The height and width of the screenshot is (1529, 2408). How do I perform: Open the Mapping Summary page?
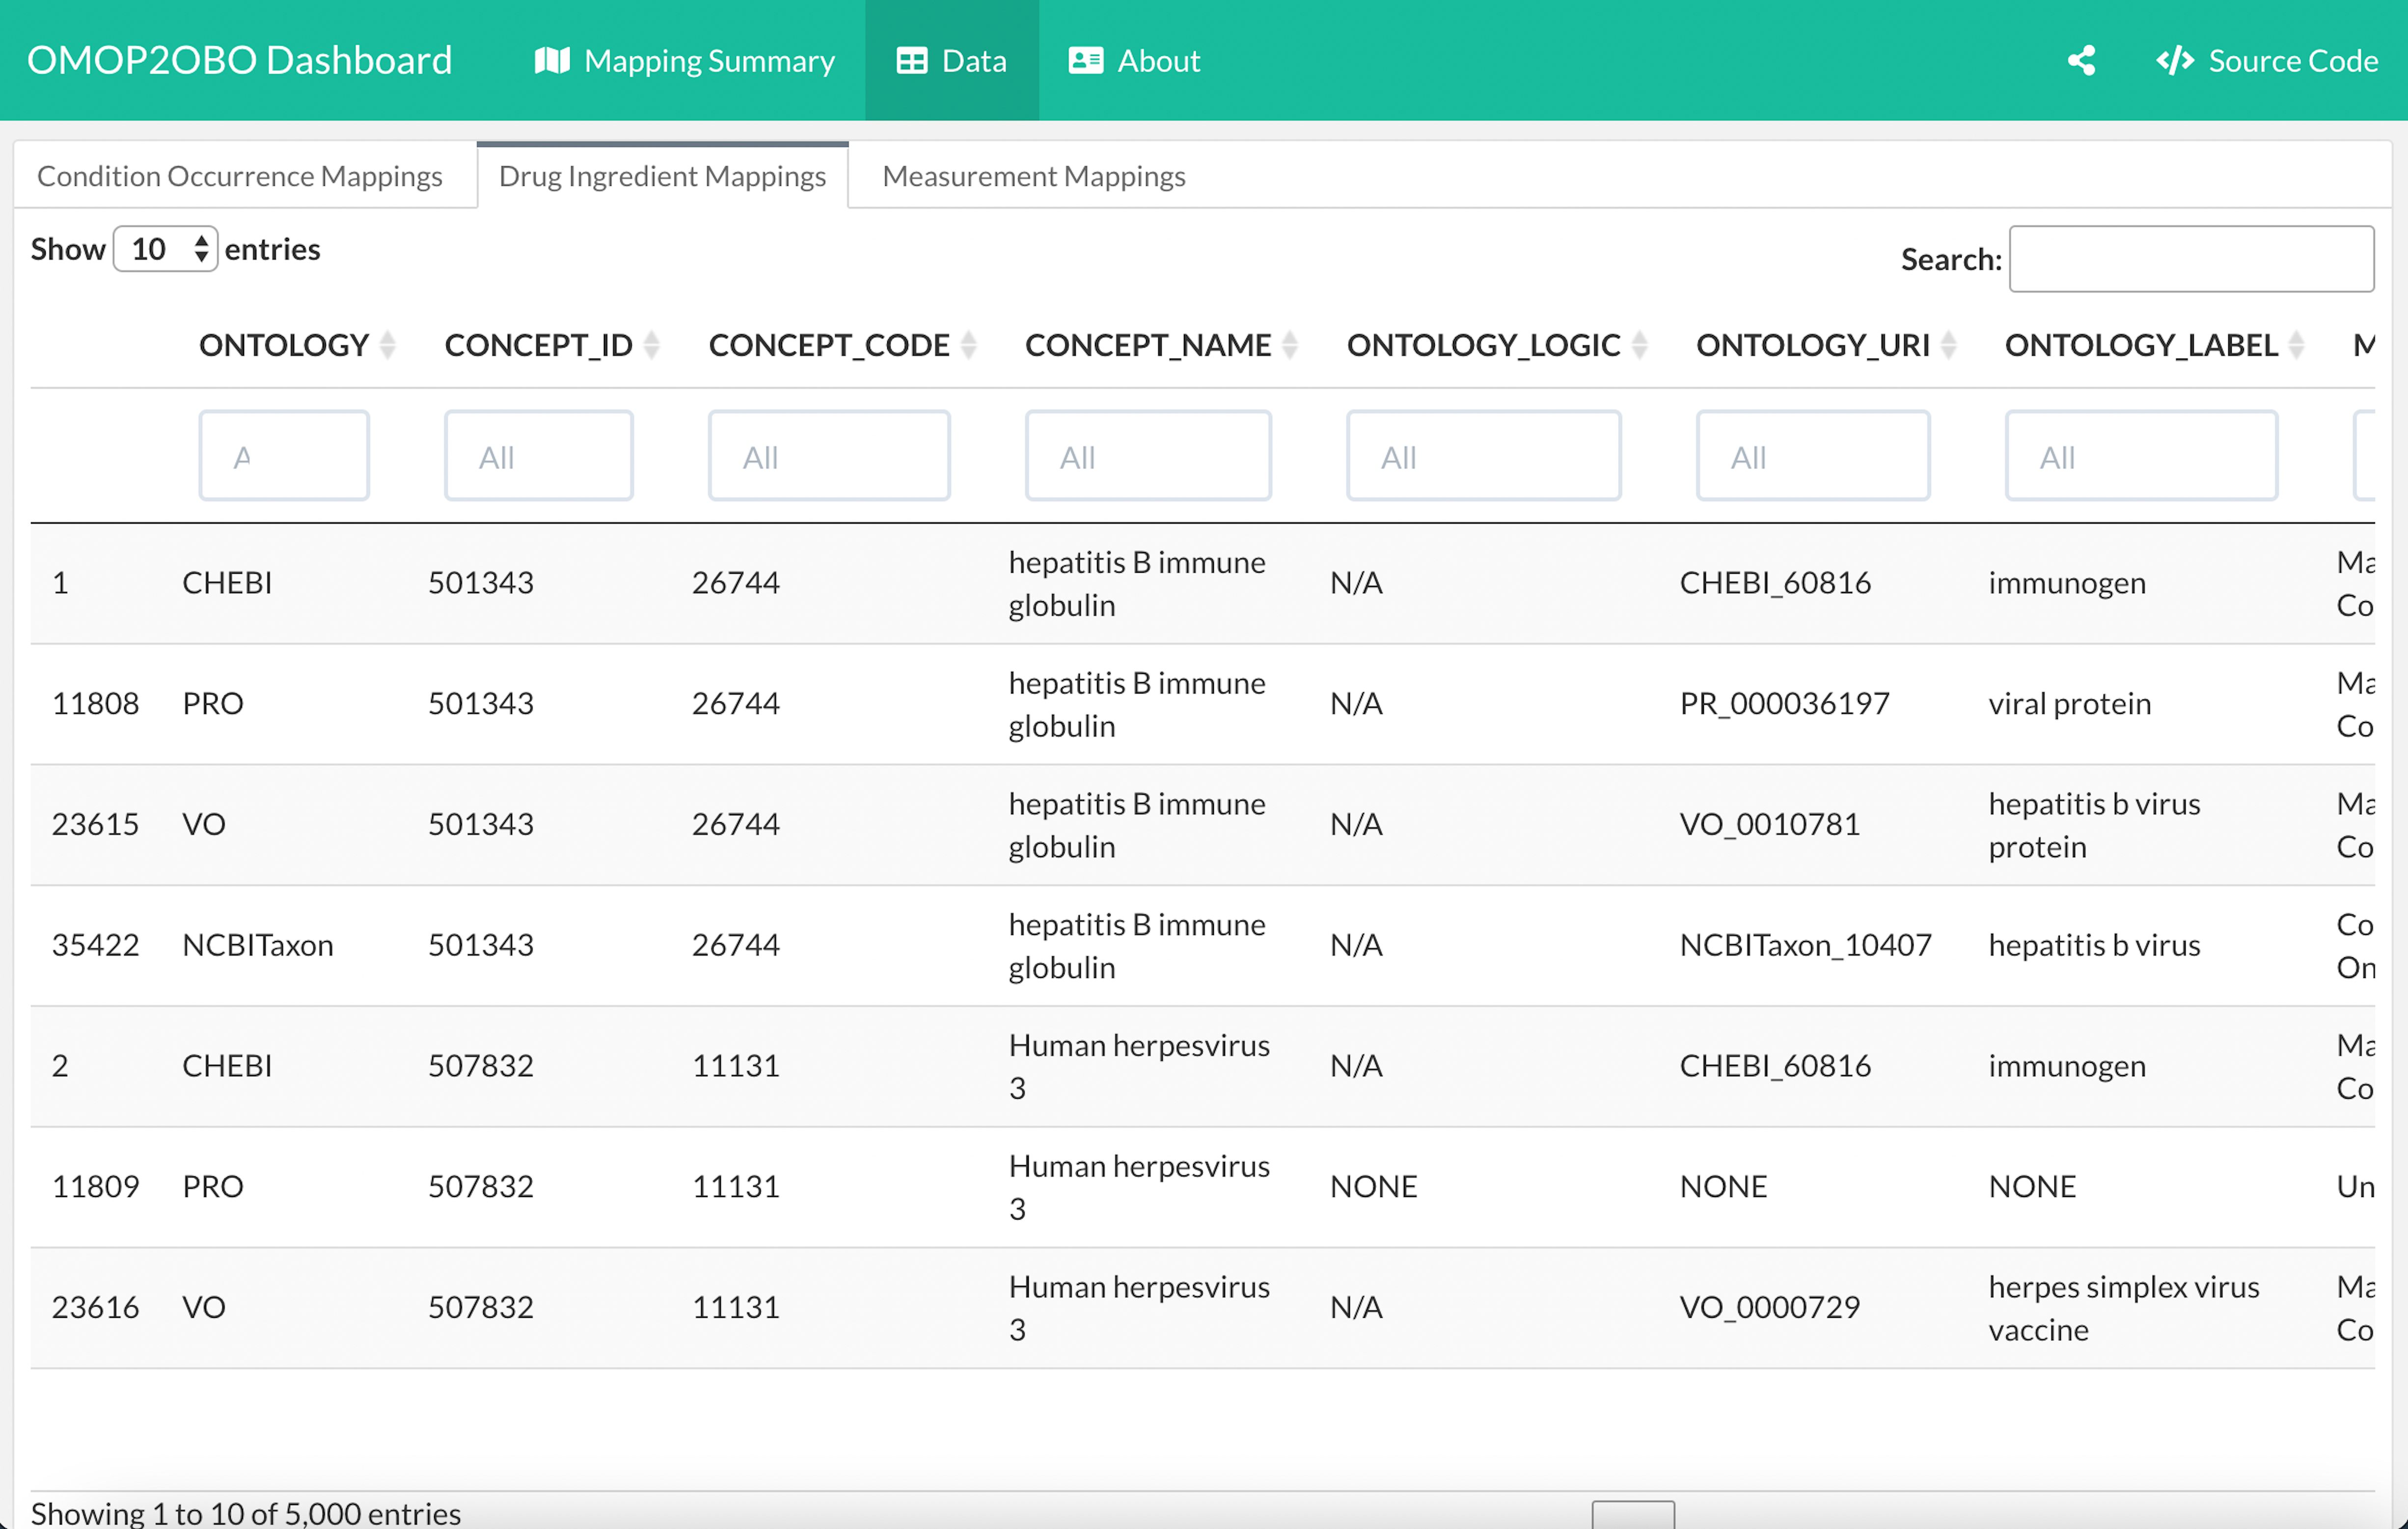tap(685, 61)
